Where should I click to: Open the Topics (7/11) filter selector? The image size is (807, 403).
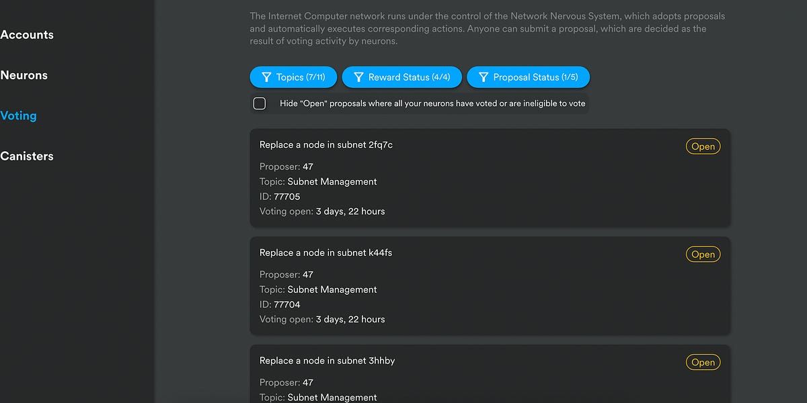point(293,77)
